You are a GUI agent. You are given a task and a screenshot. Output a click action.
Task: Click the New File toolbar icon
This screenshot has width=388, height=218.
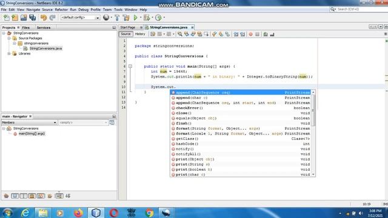(x=7, y=18)
